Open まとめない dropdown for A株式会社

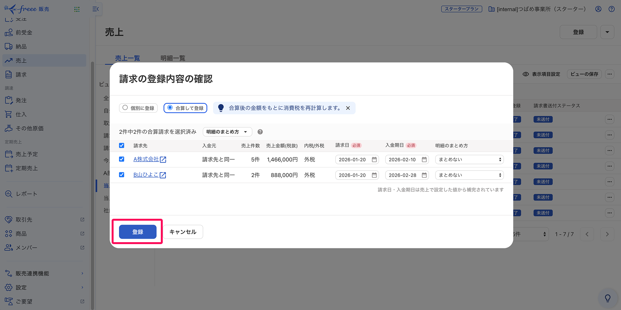(x=470, y=159)
